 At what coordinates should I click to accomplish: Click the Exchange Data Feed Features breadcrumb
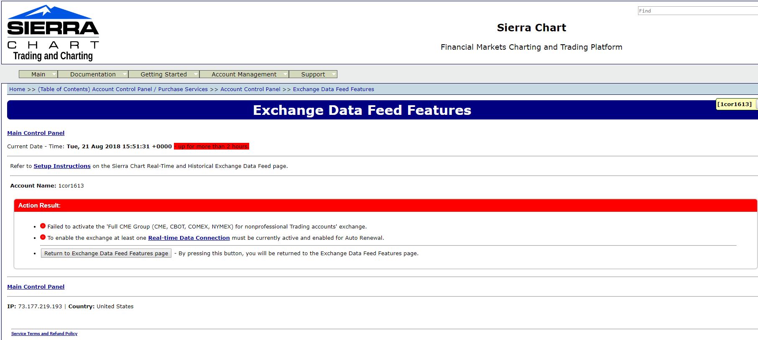pyautogui.click(x=334, y=89)
